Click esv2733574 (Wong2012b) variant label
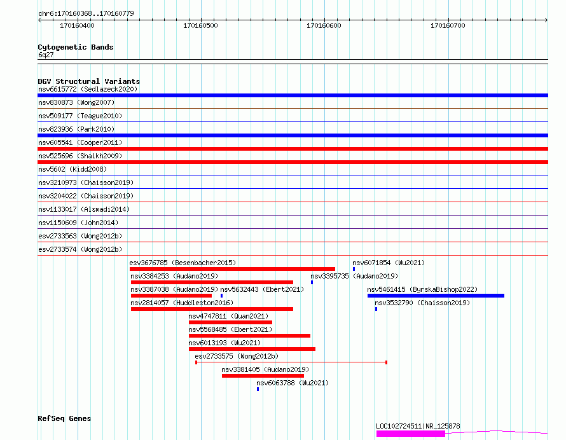 [x=80, y=249]
